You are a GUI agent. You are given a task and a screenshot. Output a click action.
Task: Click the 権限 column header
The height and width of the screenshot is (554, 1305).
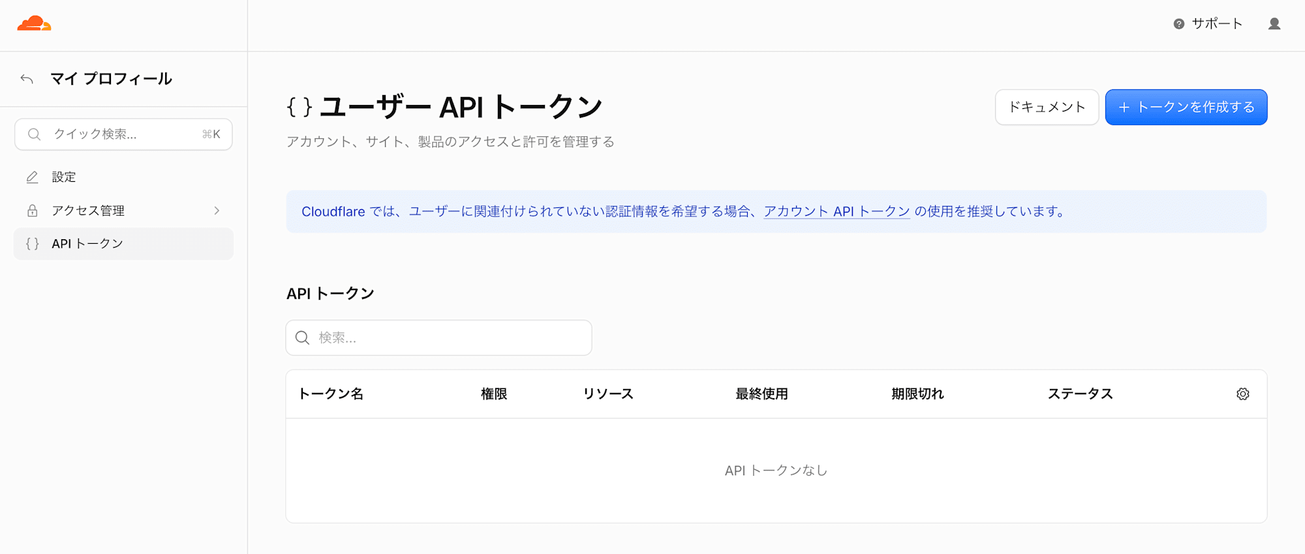pyautogui.click(x=494, y=394)
